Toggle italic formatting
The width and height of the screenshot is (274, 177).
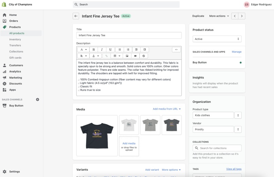102,50
